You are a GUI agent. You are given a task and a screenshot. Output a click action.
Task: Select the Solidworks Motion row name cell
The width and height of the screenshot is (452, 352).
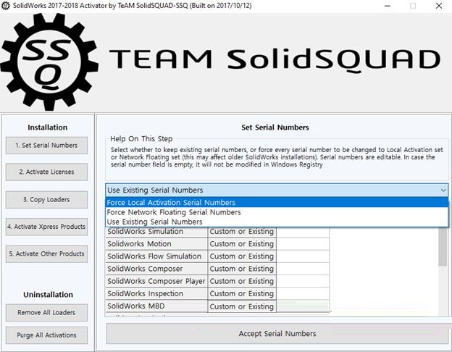(156, 244)
